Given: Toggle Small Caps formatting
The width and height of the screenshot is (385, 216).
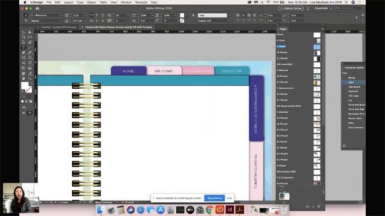Looking at the screenshot, I should 91,21.
